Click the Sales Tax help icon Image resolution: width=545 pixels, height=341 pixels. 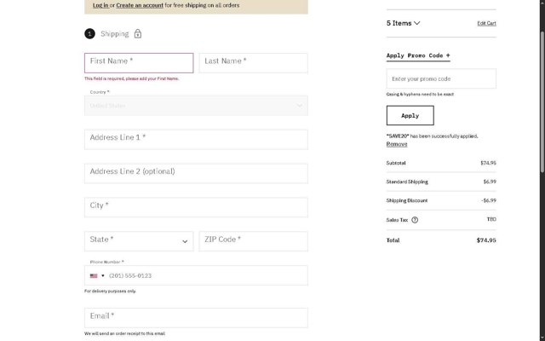(x=415, y=220)
